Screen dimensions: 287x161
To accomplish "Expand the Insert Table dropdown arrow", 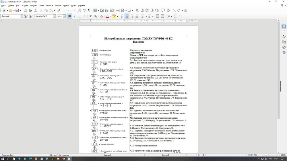I will 98,11.
